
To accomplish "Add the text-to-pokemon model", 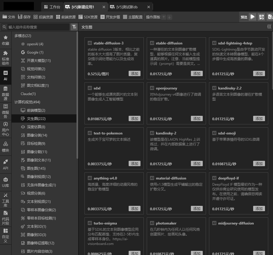I will click(x=134, y=164).
